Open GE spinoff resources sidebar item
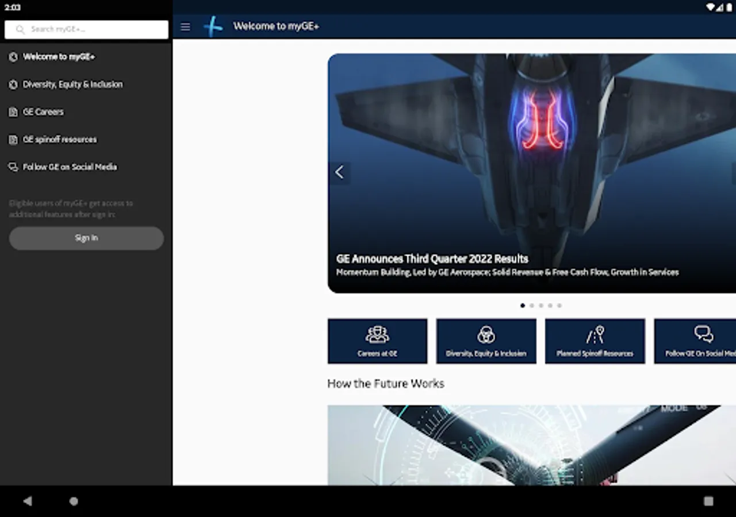This screenshot has height=517, width=736. click(86, 140)
